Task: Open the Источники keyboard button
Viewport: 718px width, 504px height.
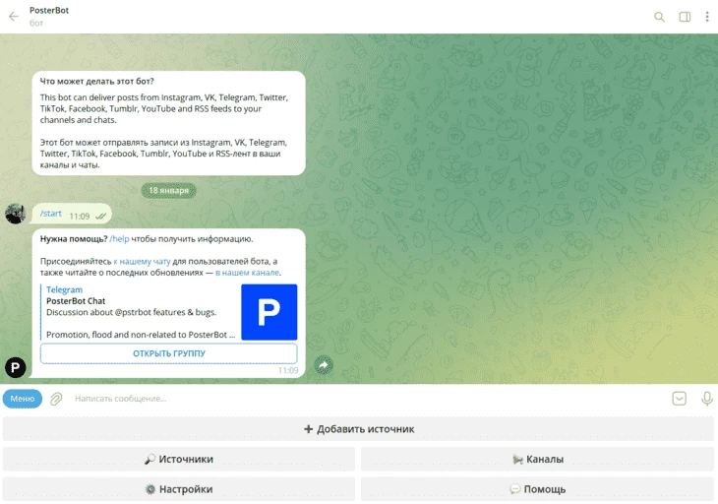Action: pyautogui.click(x=179, y=459)
